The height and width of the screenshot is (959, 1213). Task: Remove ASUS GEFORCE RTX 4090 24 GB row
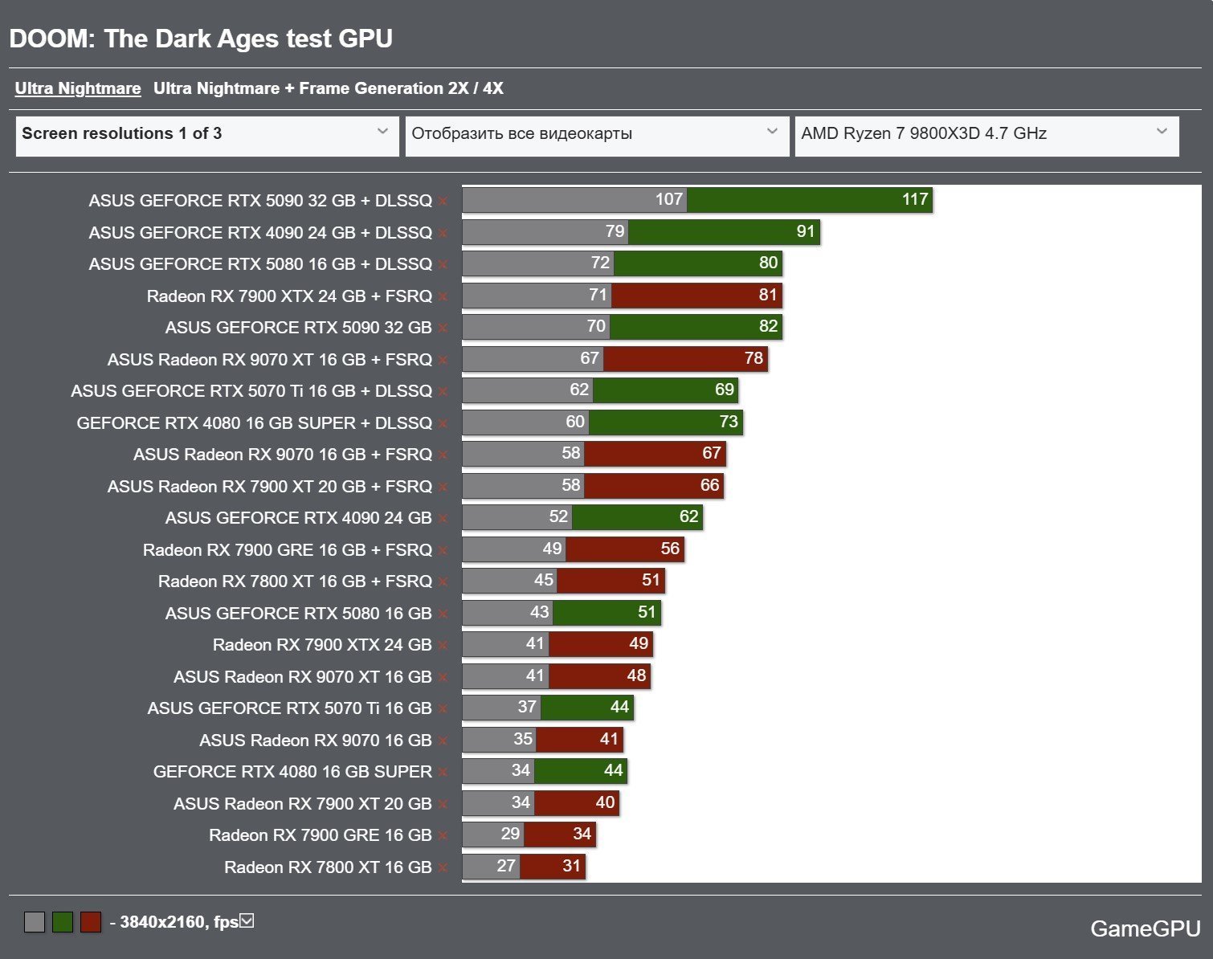coord(443,519)
